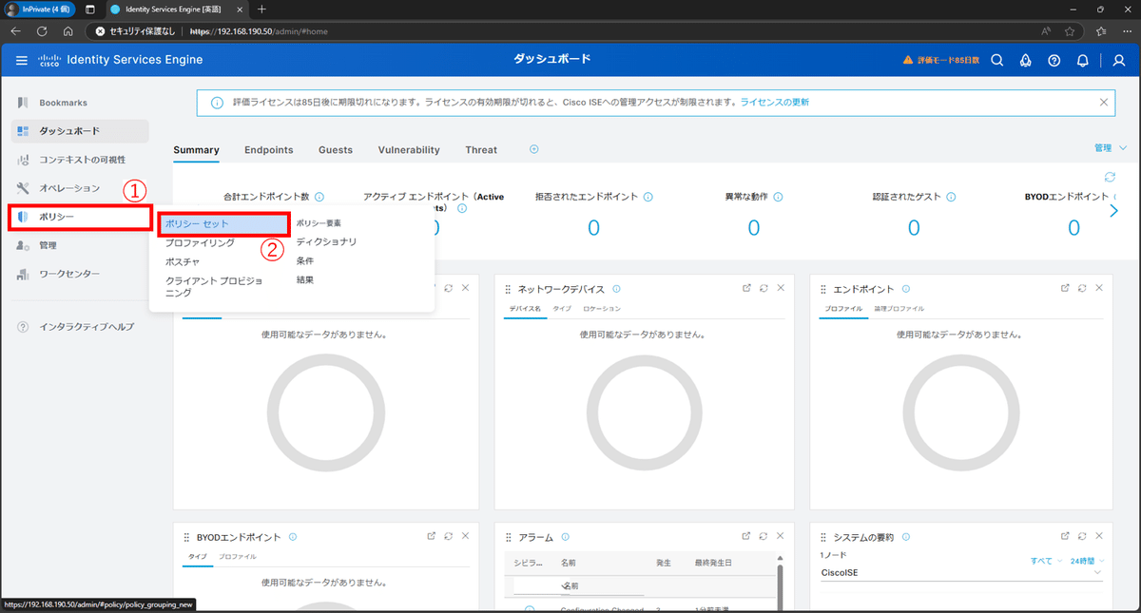The height and width of the screenshot is (613, 1141).
Task: Refresh the summary metrics with the circular arrows icon
Action: click(x=1110, y=177)
